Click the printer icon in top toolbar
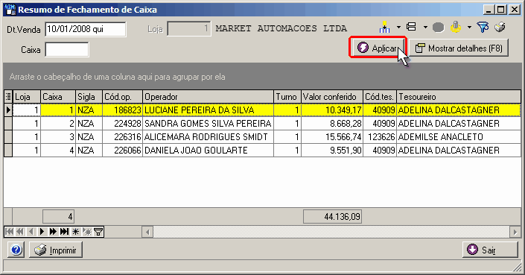 pyautogui.click(x=500, y=27)
